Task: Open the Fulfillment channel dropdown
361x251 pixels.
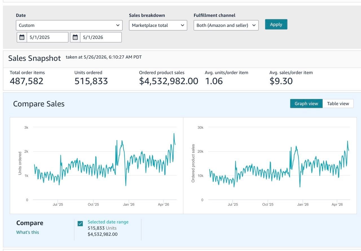Action: 226,25
